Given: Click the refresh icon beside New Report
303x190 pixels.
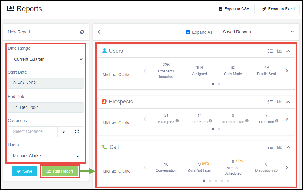Looking at the screenshot, I should (x=82, y=32).
